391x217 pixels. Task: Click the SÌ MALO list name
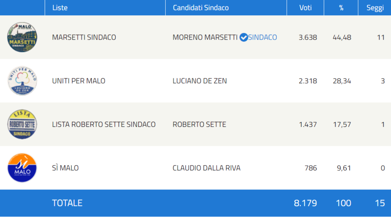pyautogui.click(x=65, y=168)
